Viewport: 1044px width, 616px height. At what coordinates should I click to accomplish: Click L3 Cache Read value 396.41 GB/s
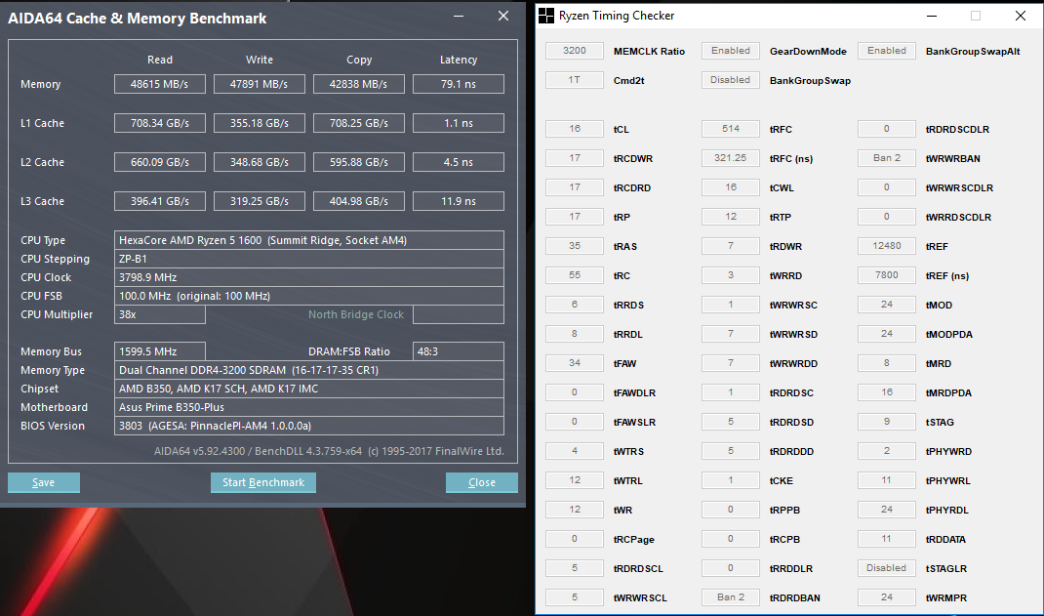pos(160,201)
